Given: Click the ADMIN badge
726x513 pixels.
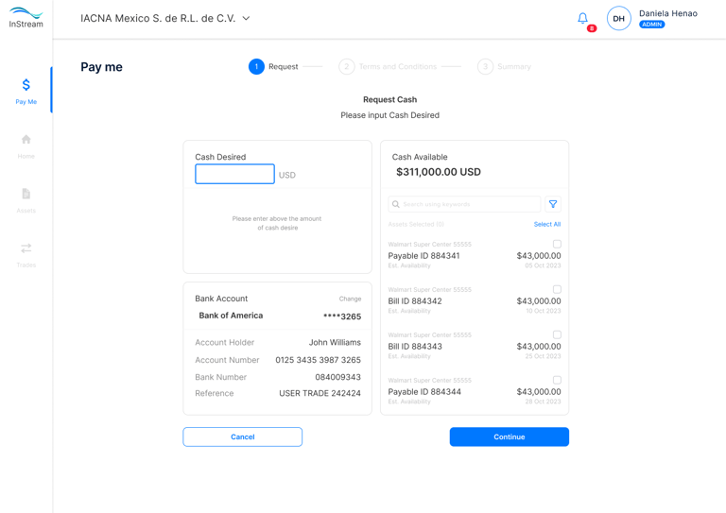Looking at the screenshot, I should click(652, 25).
